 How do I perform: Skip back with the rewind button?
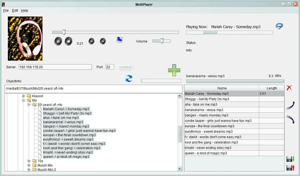click(91, 41)
